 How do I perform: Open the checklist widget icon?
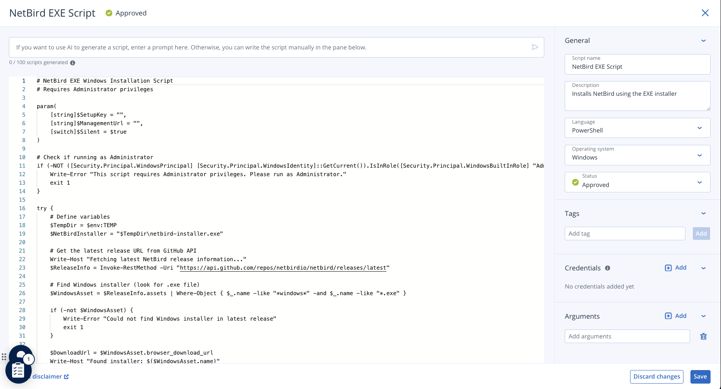pos(18,370)
